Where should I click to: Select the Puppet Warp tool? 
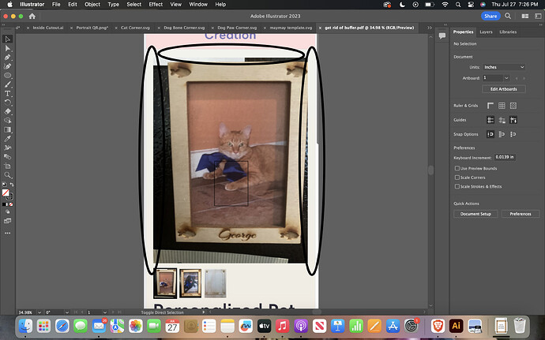8,148
